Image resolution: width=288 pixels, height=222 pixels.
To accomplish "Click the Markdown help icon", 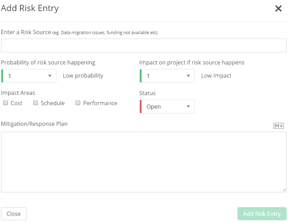I will pos(278,126).
